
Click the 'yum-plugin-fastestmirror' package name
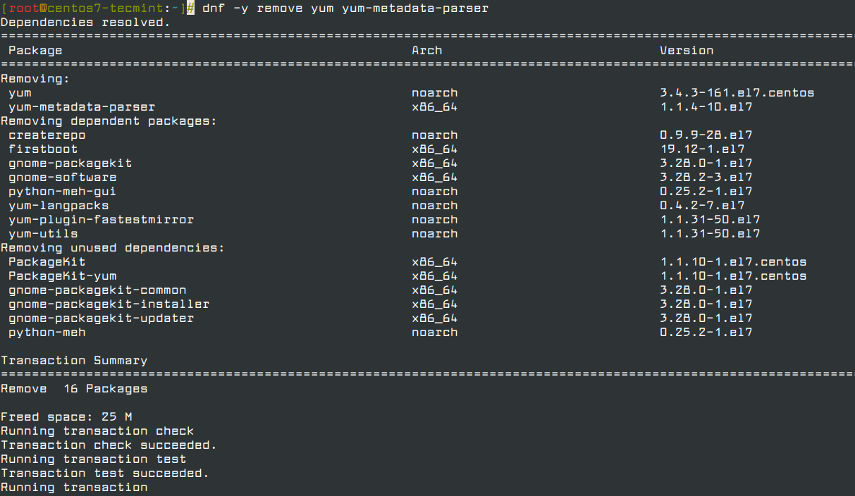(x=101, y=220)
